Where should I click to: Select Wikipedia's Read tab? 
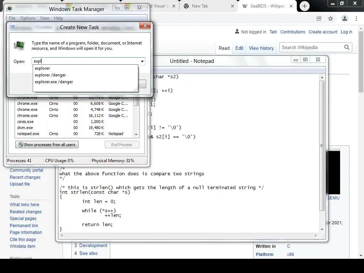point(224,48)
